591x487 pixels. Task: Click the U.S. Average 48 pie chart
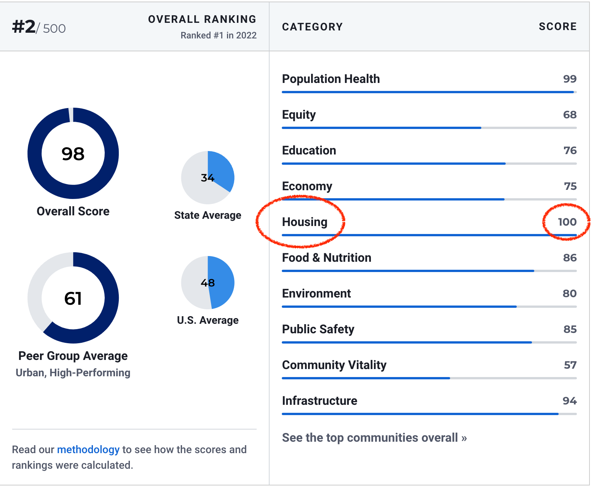click(x=208, y=283)
